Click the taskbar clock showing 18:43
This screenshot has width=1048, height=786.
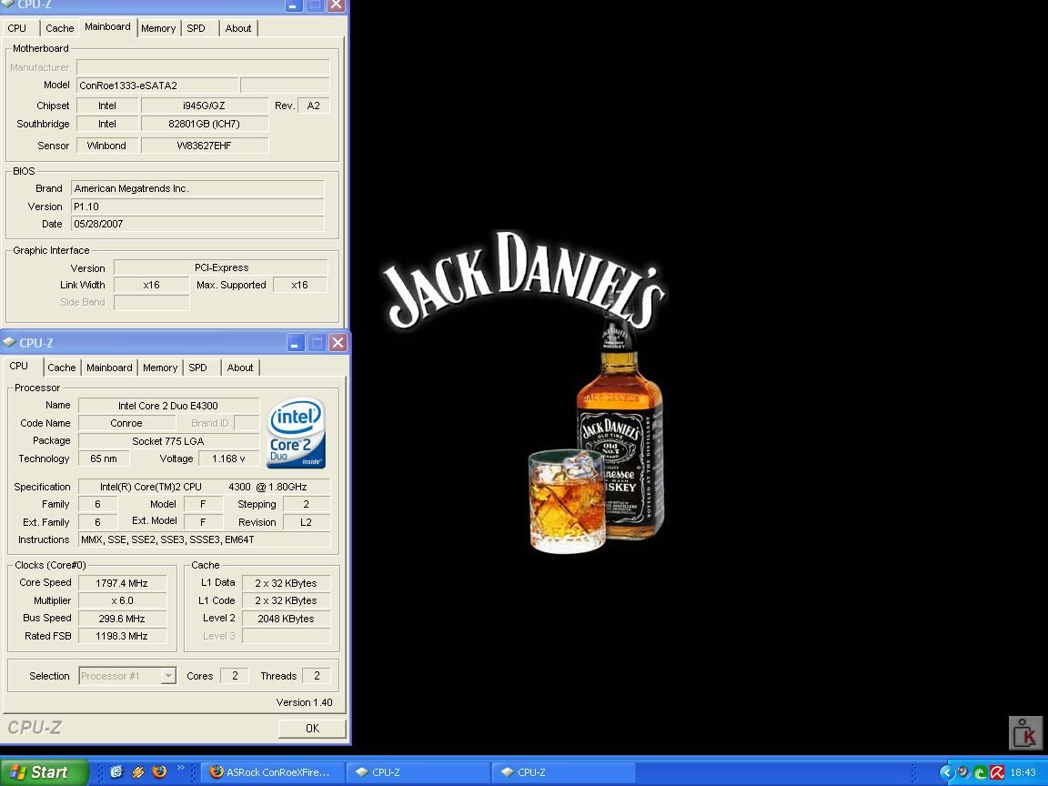[x=1023, y=772]
